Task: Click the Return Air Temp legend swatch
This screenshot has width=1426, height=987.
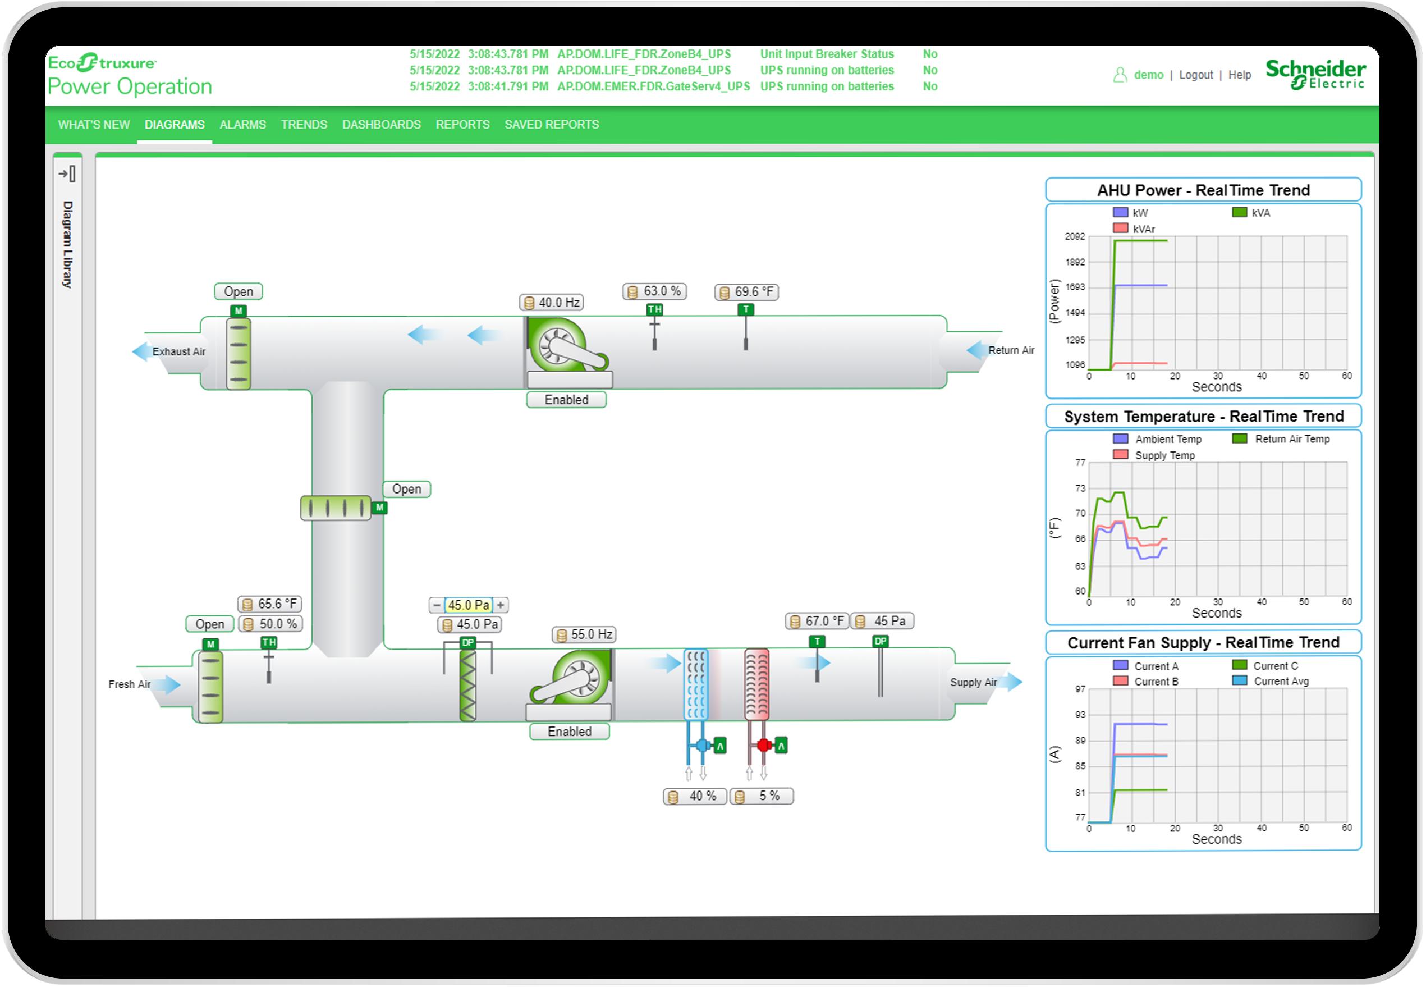Action: (1240, 439)
